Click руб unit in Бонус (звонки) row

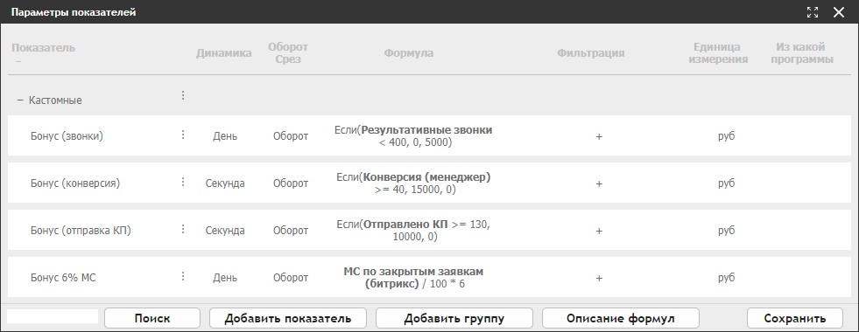[727, 137]
